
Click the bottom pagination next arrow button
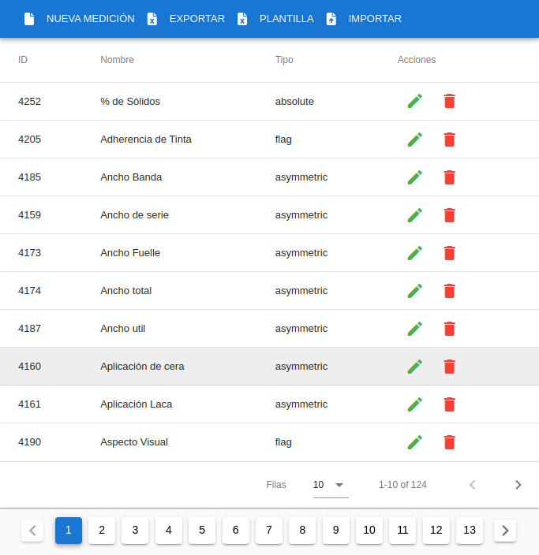(x=505, y=531)
